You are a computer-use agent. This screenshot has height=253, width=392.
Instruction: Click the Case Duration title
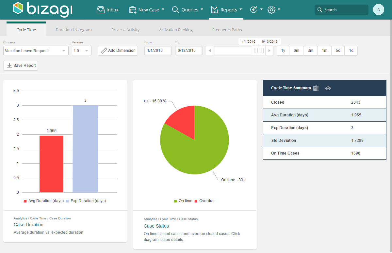28,225
